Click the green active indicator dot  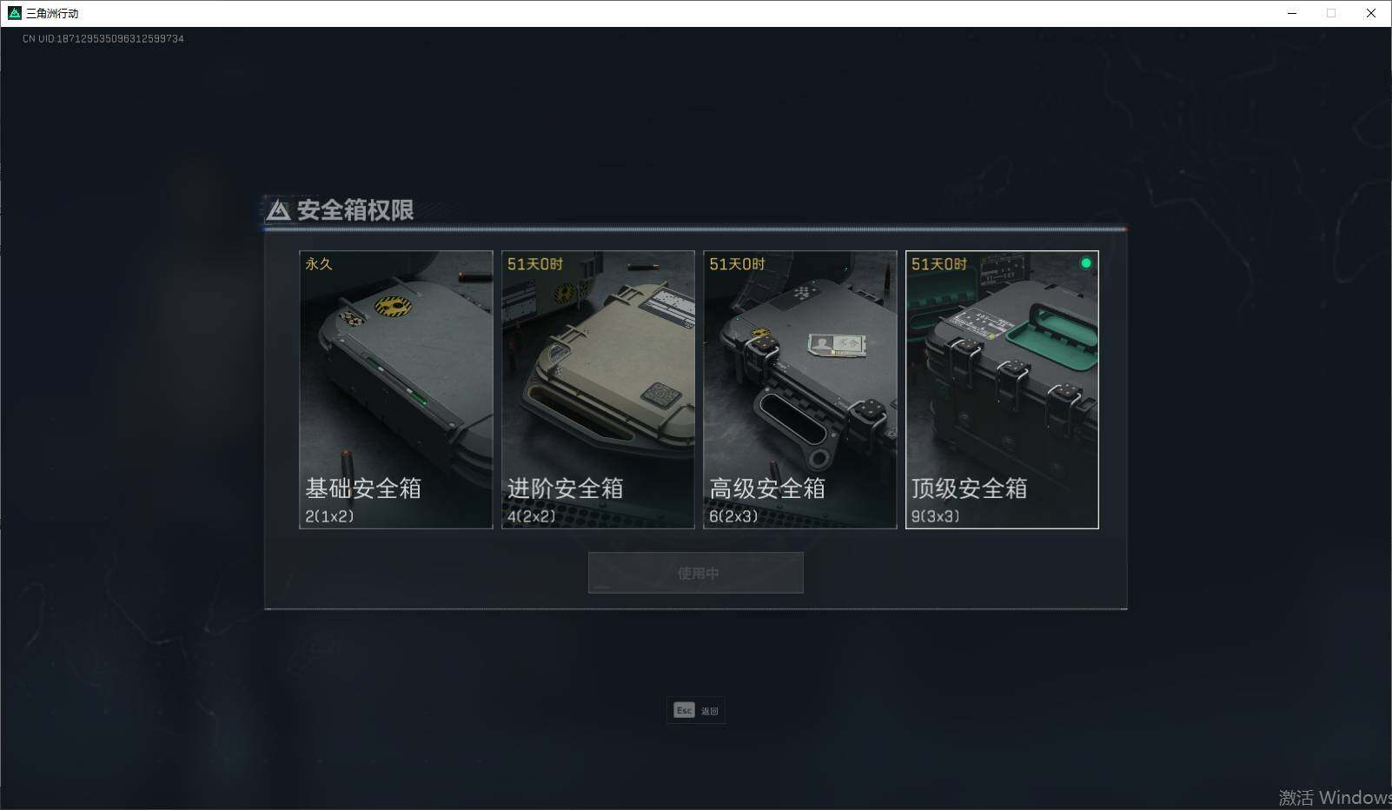[1085, 263]
